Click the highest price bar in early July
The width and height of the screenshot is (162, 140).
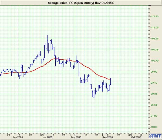click(47, 43)
